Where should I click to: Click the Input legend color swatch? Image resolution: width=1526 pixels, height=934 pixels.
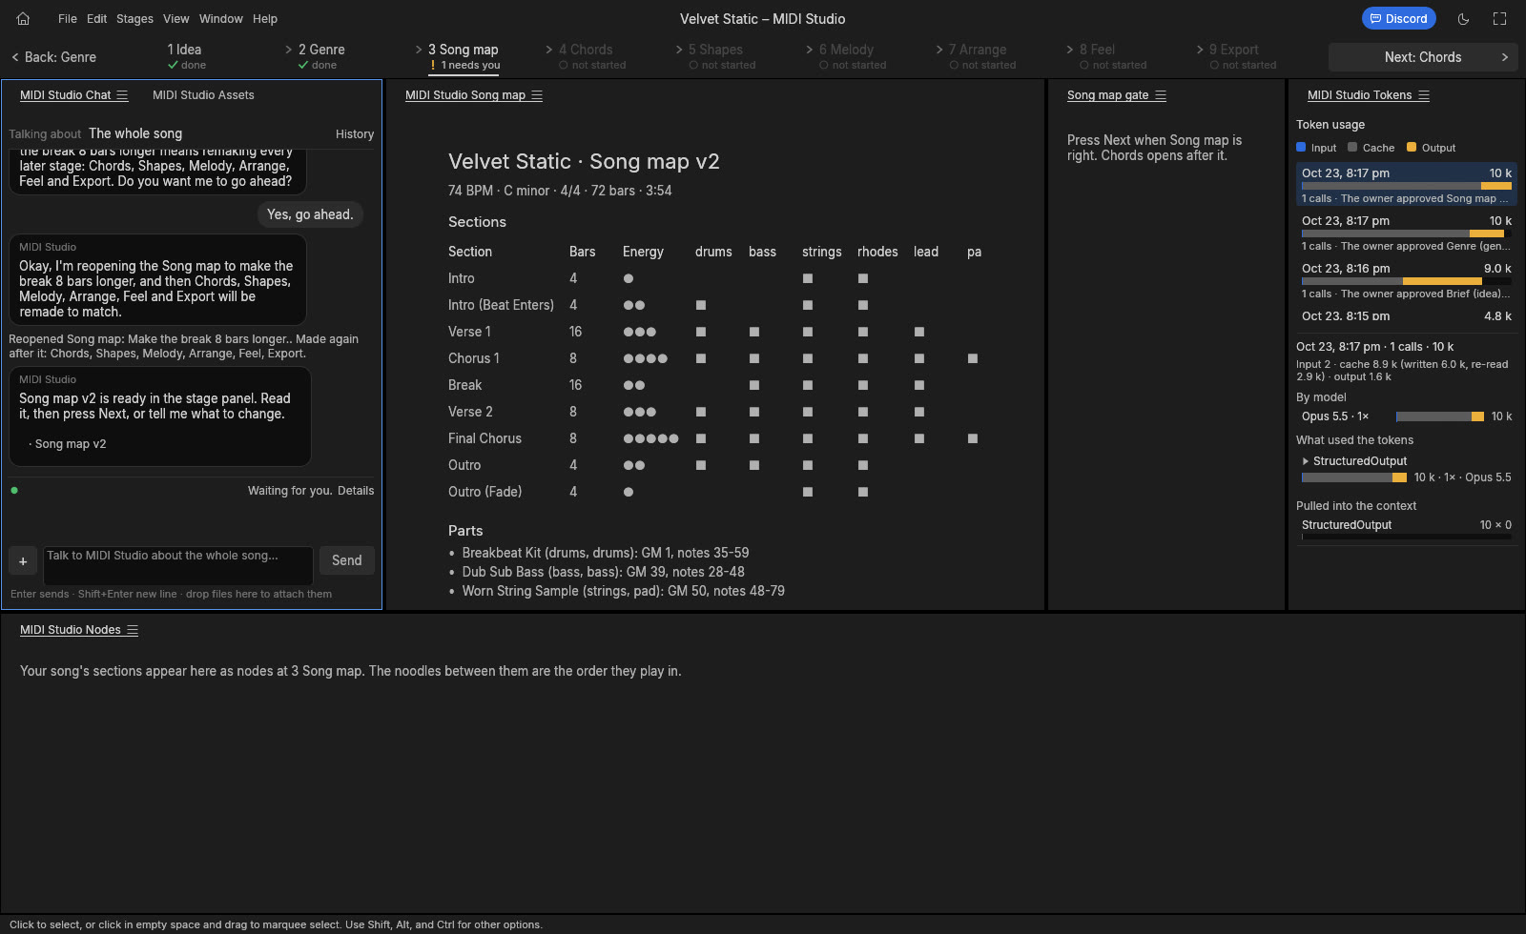[1301, 147]
